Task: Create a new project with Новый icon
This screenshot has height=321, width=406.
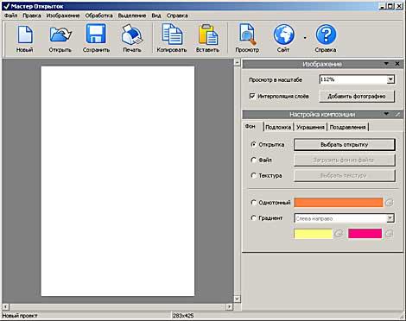Action: 25,39
